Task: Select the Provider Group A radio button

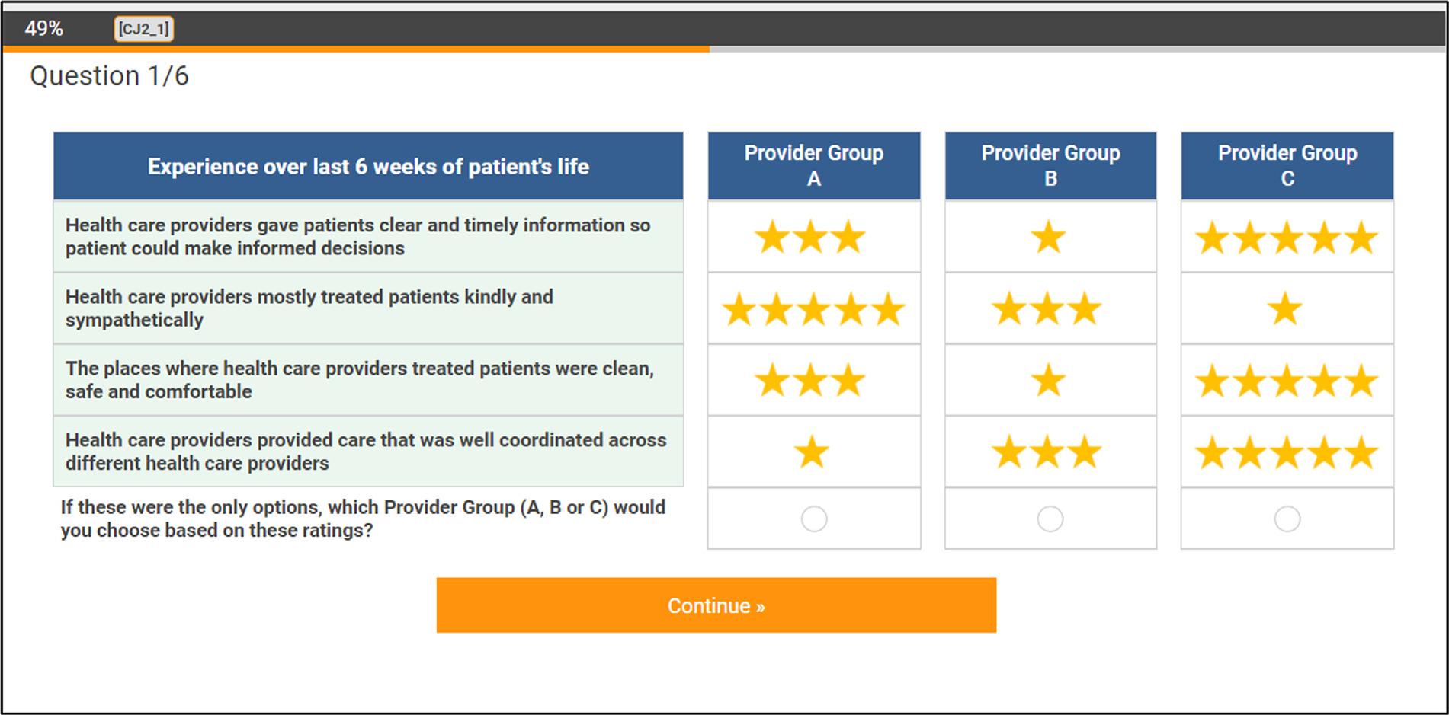Action: pyautogui.click(x=813, y=519)
